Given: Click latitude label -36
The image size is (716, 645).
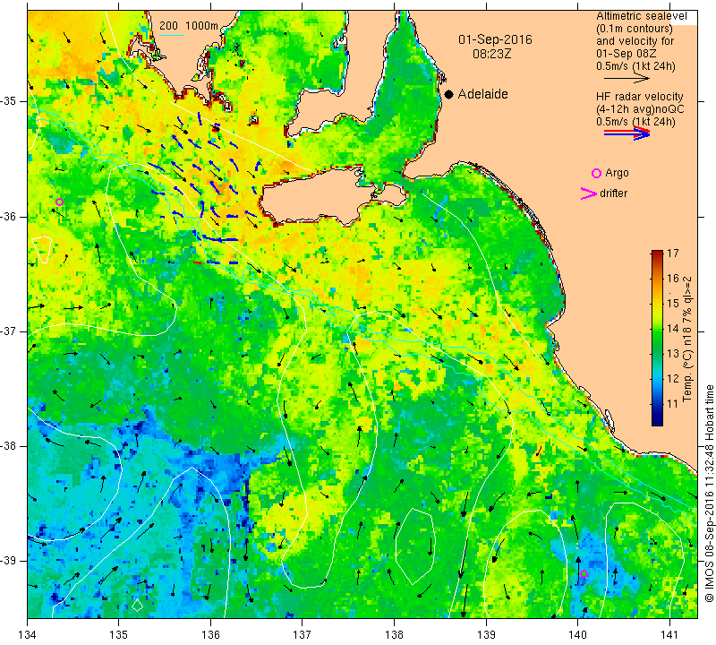Looking at the screenshot, I should click(10, 216).
